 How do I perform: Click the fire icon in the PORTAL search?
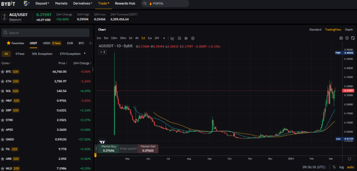click(x=150, y=4)
